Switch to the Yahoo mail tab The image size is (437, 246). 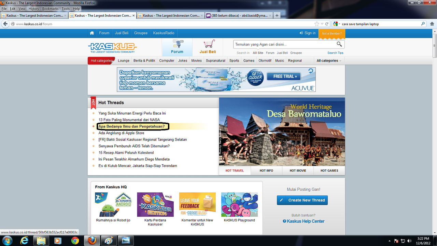(x=239, y=15)
